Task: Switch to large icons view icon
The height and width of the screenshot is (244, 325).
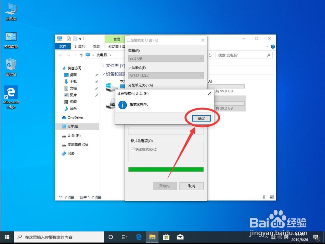Action: pyautogui.click(x=272, y=197)
